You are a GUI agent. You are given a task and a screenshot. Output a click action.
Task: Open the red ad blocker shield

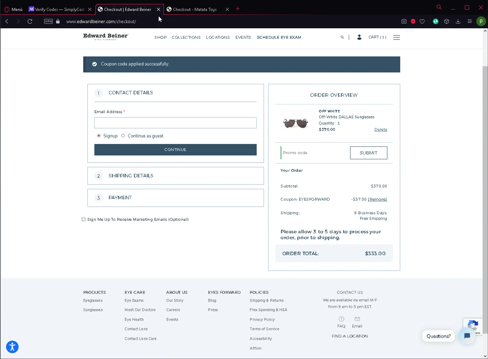[x=413, y=21]
